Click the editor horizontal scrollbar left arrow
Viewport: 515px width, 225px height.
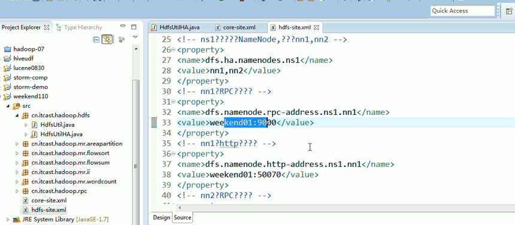[x=180, y=208]
